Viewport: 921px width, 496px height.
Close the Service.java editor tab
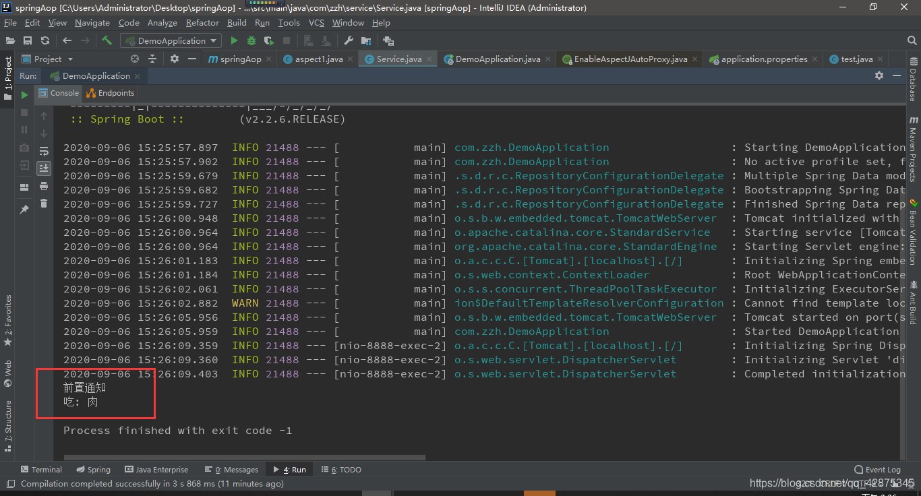point(429,59)
